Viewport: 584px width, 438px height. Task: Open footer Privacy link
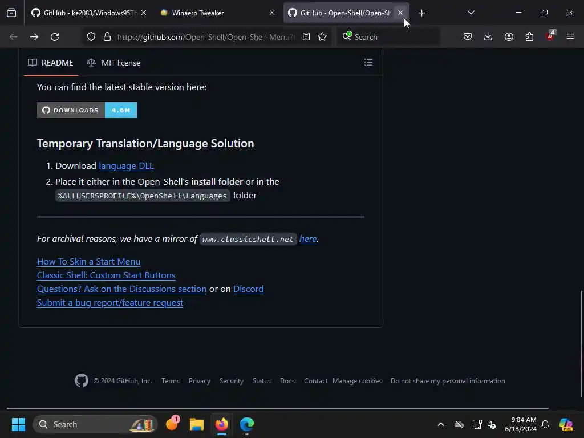pyautogui.click(x=199, y=380)
